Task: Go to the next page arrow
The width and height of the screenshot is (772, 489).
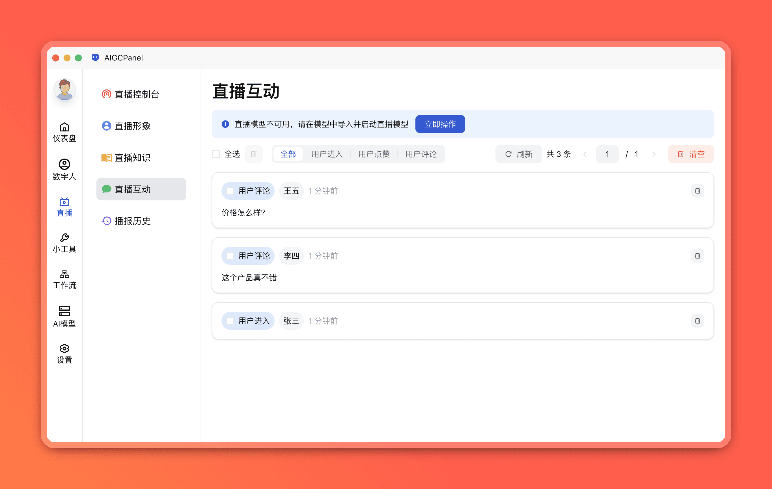Action: point(654,154)
